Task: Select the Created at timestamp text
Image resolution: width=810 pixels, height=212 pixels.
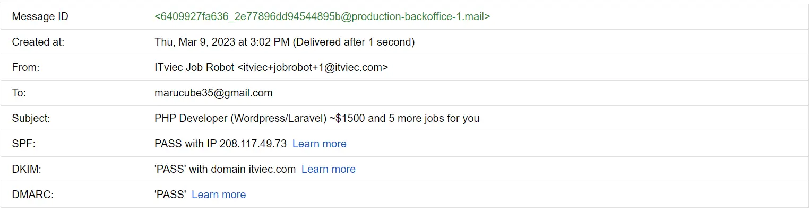Action: click(221, 42)
